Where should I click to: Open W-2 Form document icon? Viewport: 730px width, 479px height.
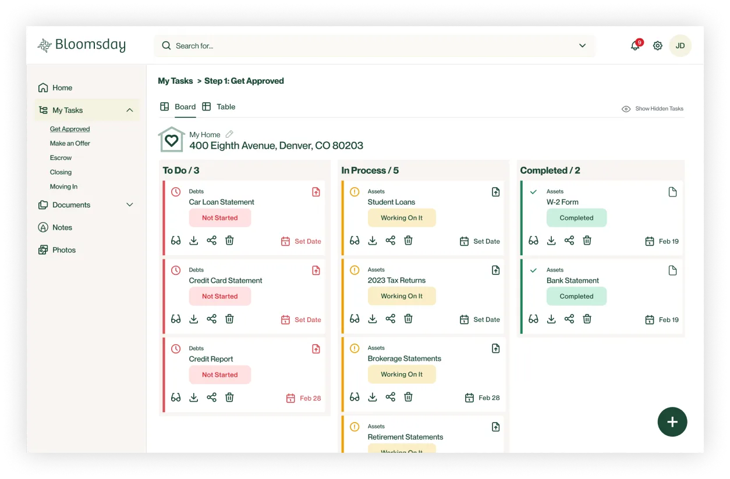pyautogui.click(x=672, y=192)
